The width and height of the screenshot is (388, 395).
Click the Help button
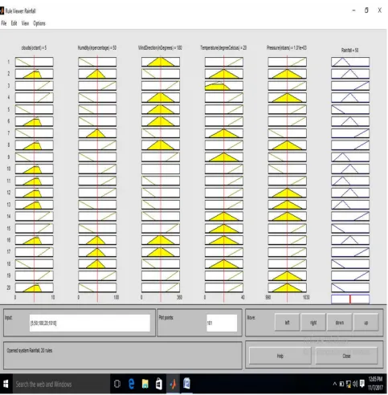point(280,356)
